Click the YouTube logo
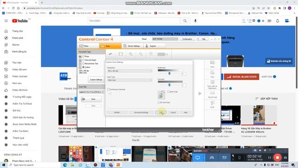 20,21
